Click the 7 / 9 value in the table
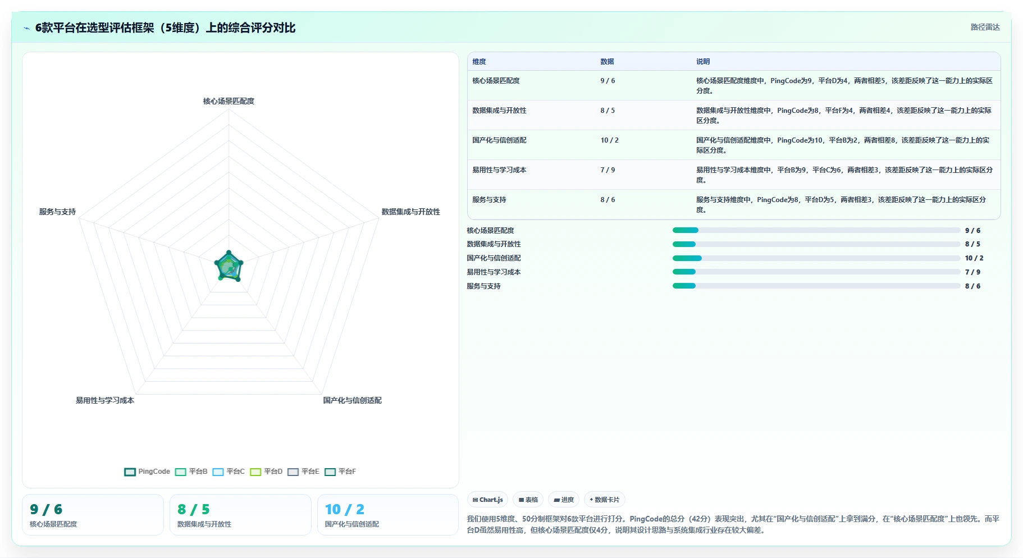 [x=608, y=170]
